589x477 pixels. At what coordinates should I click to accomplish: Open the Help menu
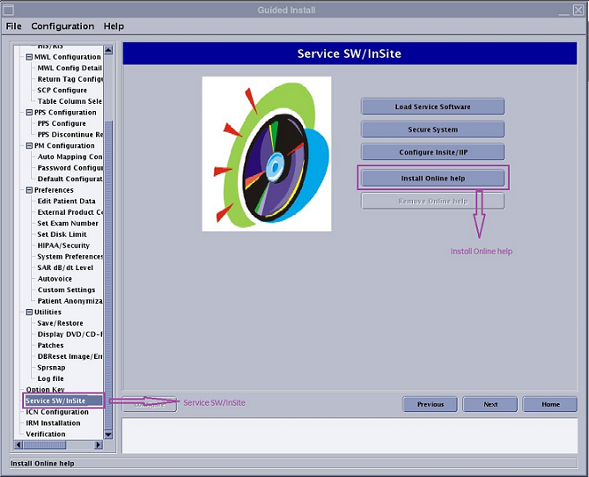point(114,26)
